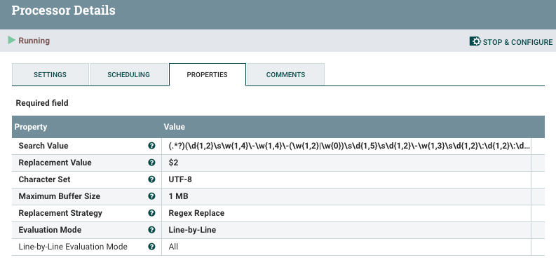The image size is (556, 260).
Task: Click the Processor Details title
Action: pos(64,11)
